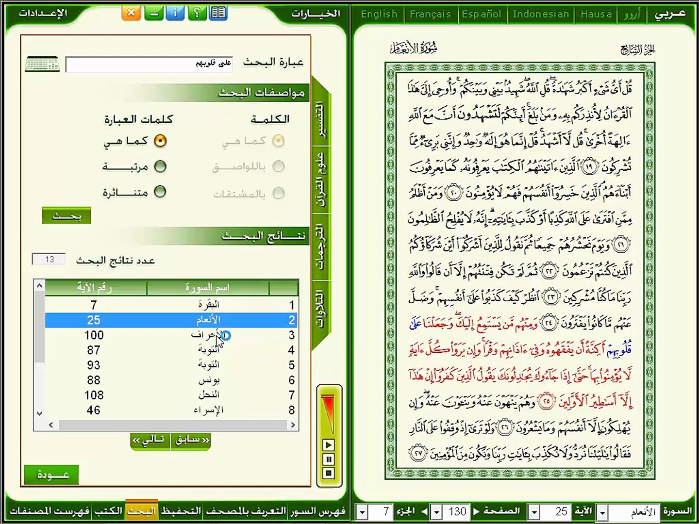Open the فهرس السور bottom tab
Viewport: 699px width, 524px height.
coord(318,511)
